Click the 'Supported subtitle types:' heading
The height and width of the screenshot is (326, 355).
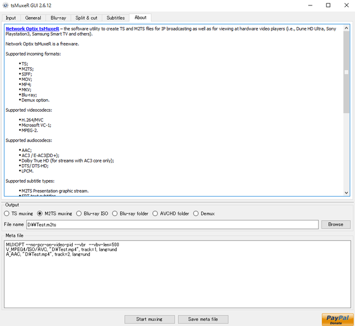30,181
